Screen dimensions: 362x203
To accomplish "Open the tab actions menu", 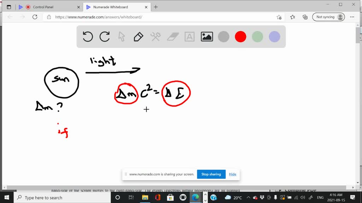I will (9, 7).
